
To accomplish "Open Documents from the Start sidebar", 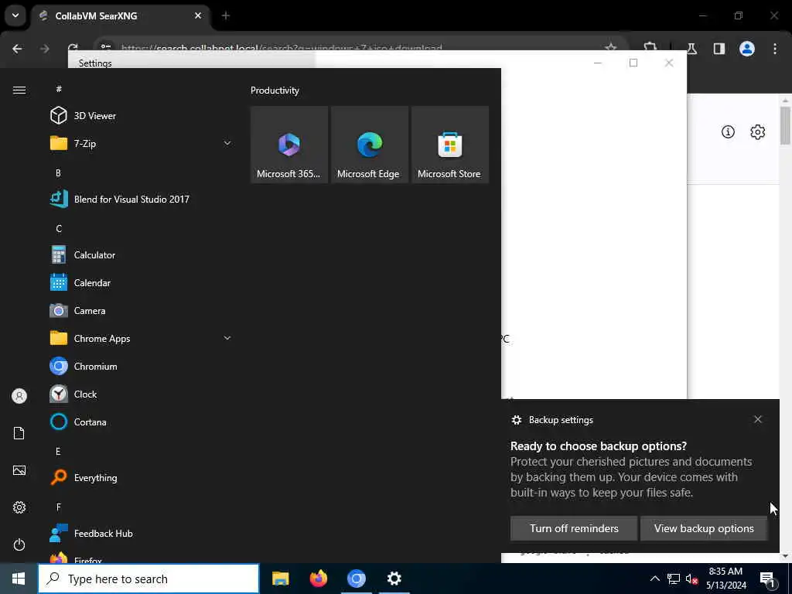I will [19, 433].
